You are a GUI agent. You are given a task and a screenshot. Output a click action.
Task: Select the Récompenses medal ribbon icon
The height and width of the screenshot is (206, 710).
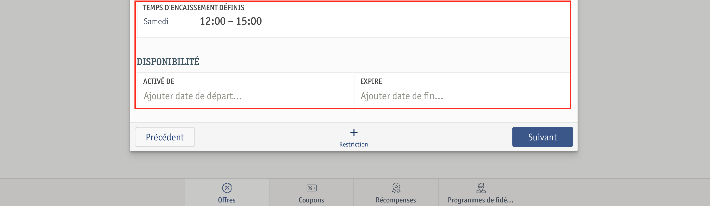click(x=396, y=188)
